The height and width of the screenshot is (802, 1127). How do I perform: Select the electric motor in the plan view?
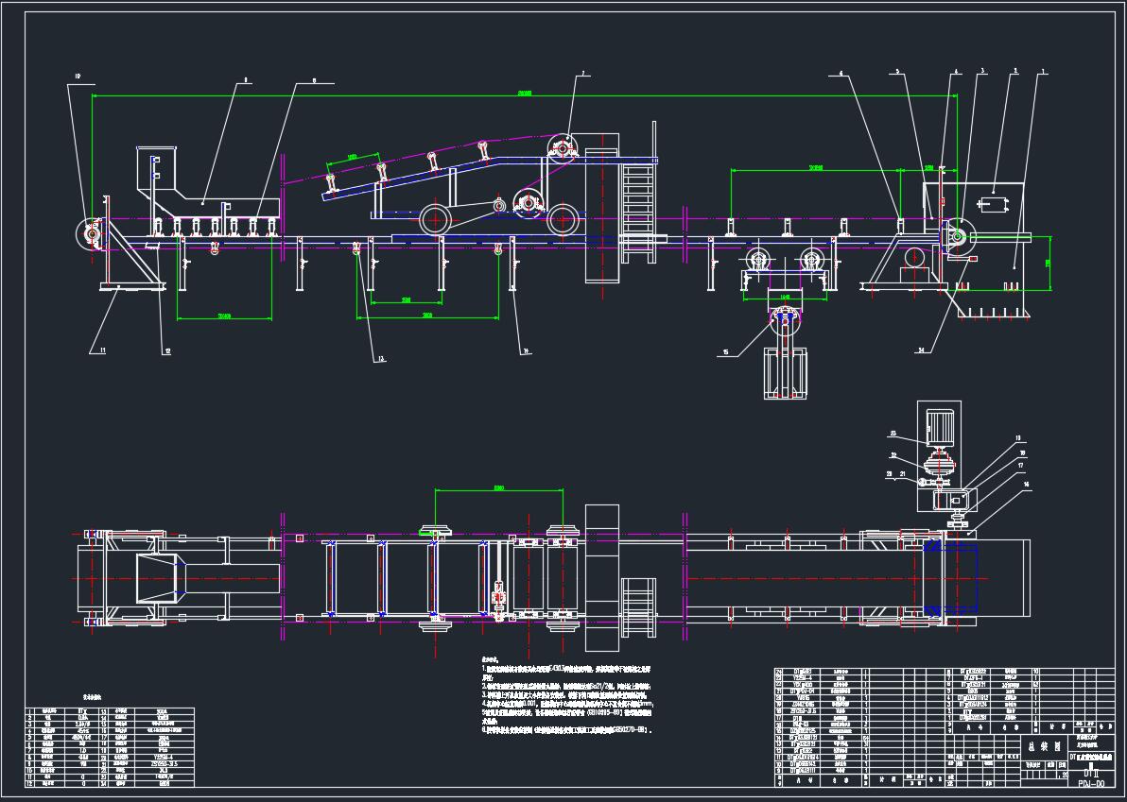(x=939, y=422)
